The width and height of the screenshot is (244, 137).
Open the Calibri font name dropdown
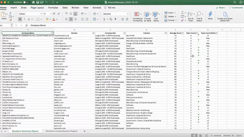tap(41, 14)
